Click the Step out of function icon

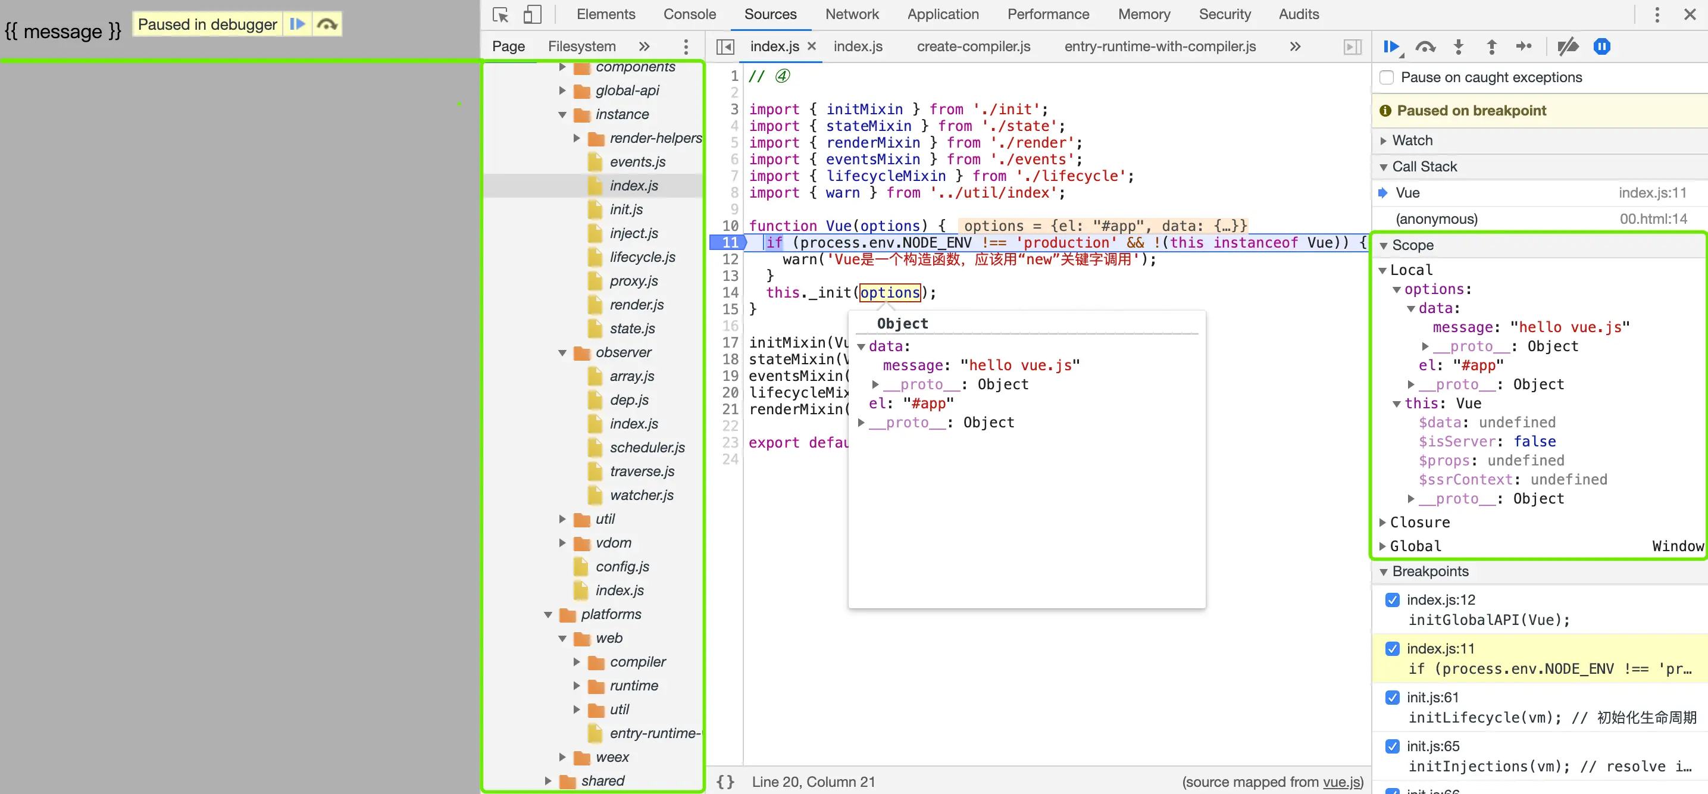[x=1491, y=46]
